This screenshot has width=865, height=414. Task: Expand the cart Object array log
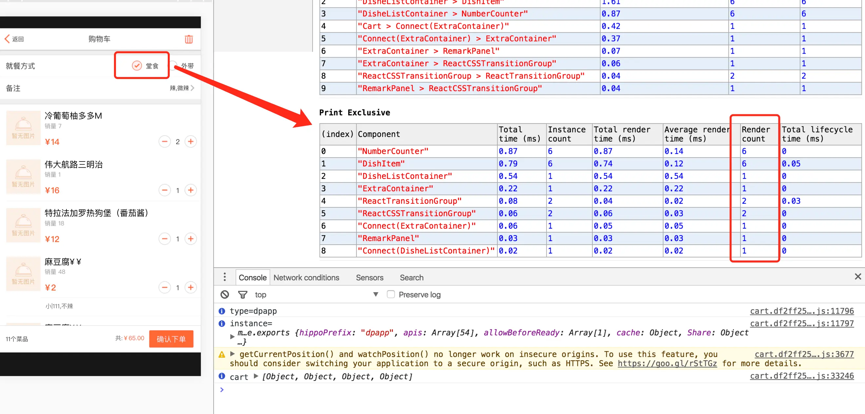[x=256, y=376]
